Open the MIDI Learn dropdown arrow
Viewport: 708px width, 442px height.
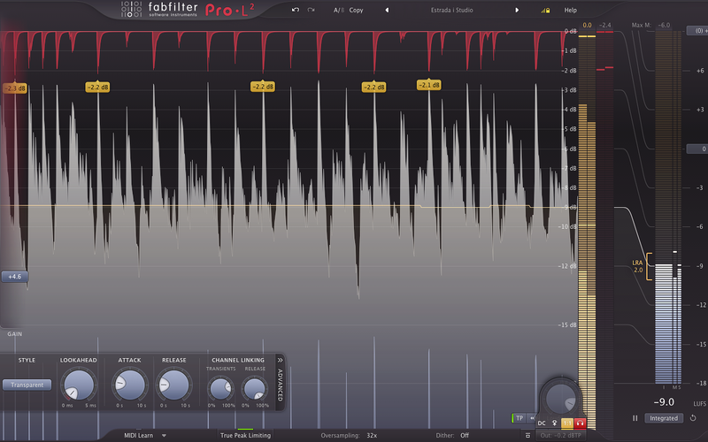[x=164, y=435]
